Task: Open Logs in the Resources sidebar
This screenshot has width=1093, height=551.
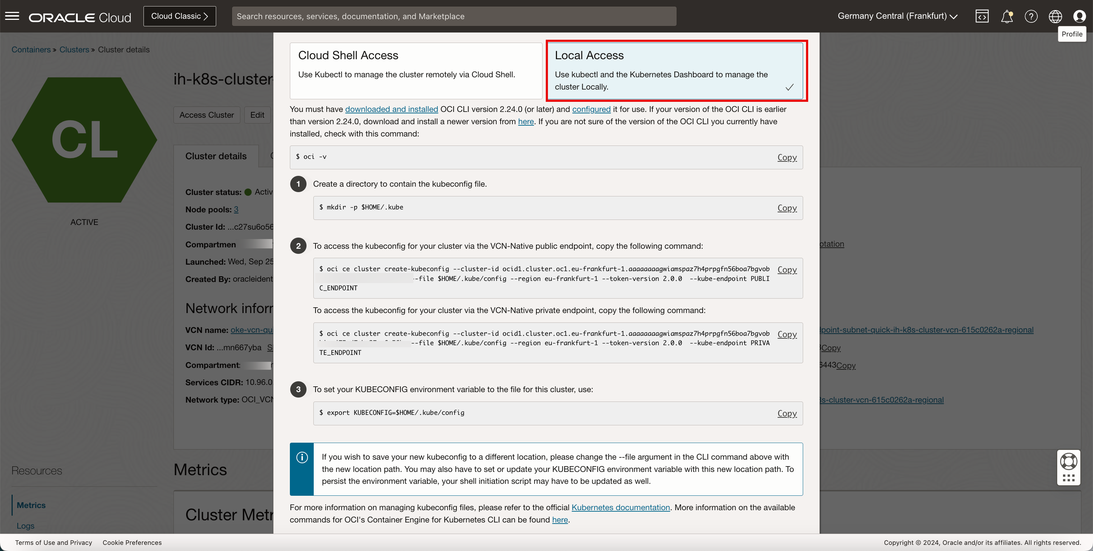Action: click(x=25, y=526)
